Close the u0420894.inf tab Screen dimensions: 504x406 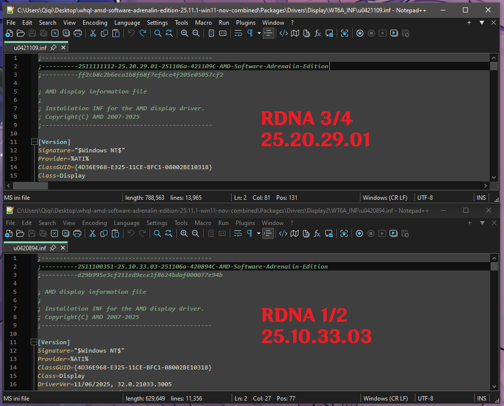pyautogui.click(x=63, y=248)
